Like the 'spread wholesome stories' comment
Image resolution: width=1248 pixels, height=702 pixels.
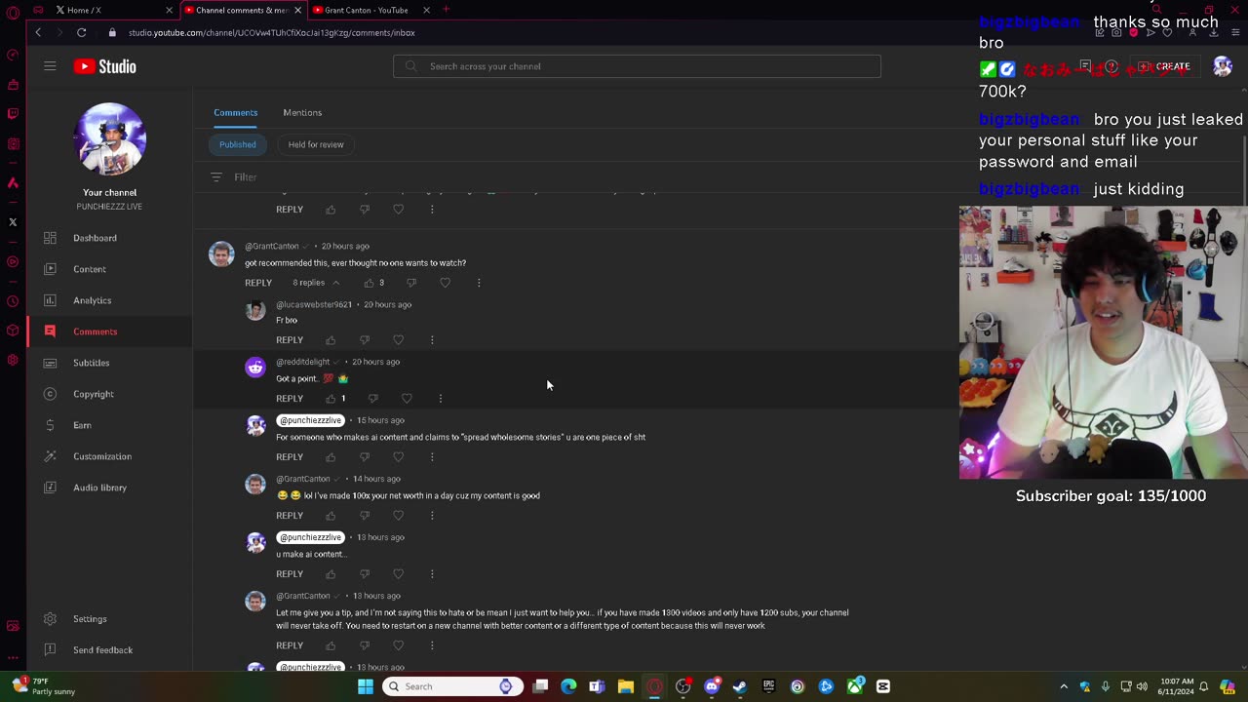point(331,457)
